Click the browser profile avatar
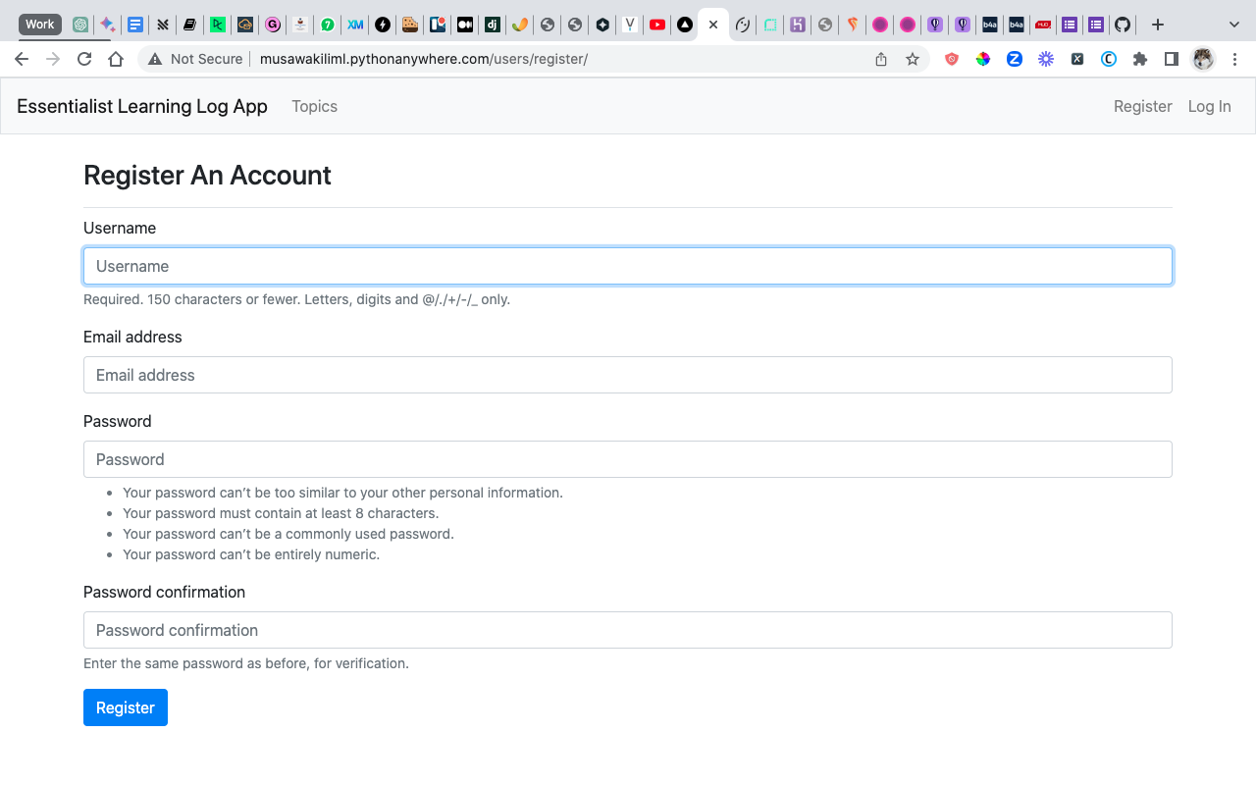Screen dimensions: 1256x785 coord(1202,59)
